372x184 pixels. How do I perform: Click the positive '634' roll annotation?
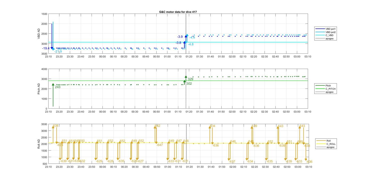[x=213, y=126]
